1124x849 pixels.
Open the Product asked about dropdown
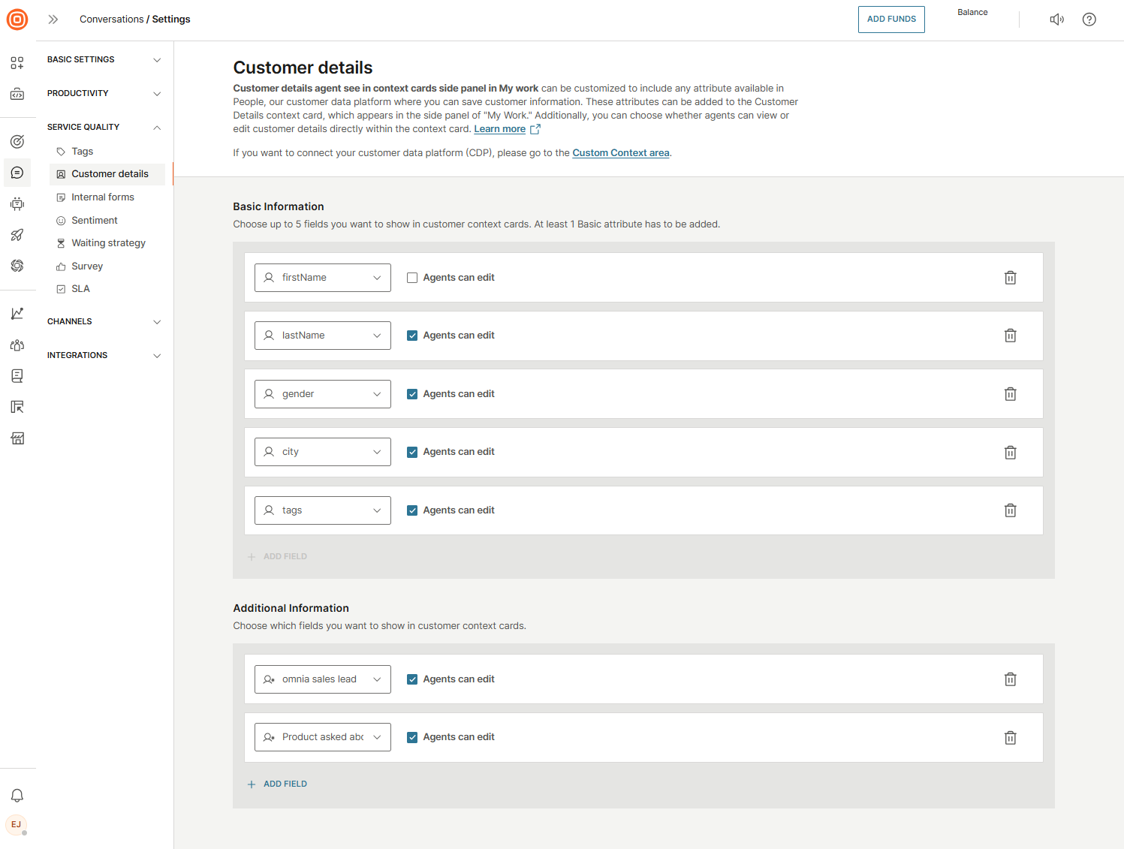point(322,737)
